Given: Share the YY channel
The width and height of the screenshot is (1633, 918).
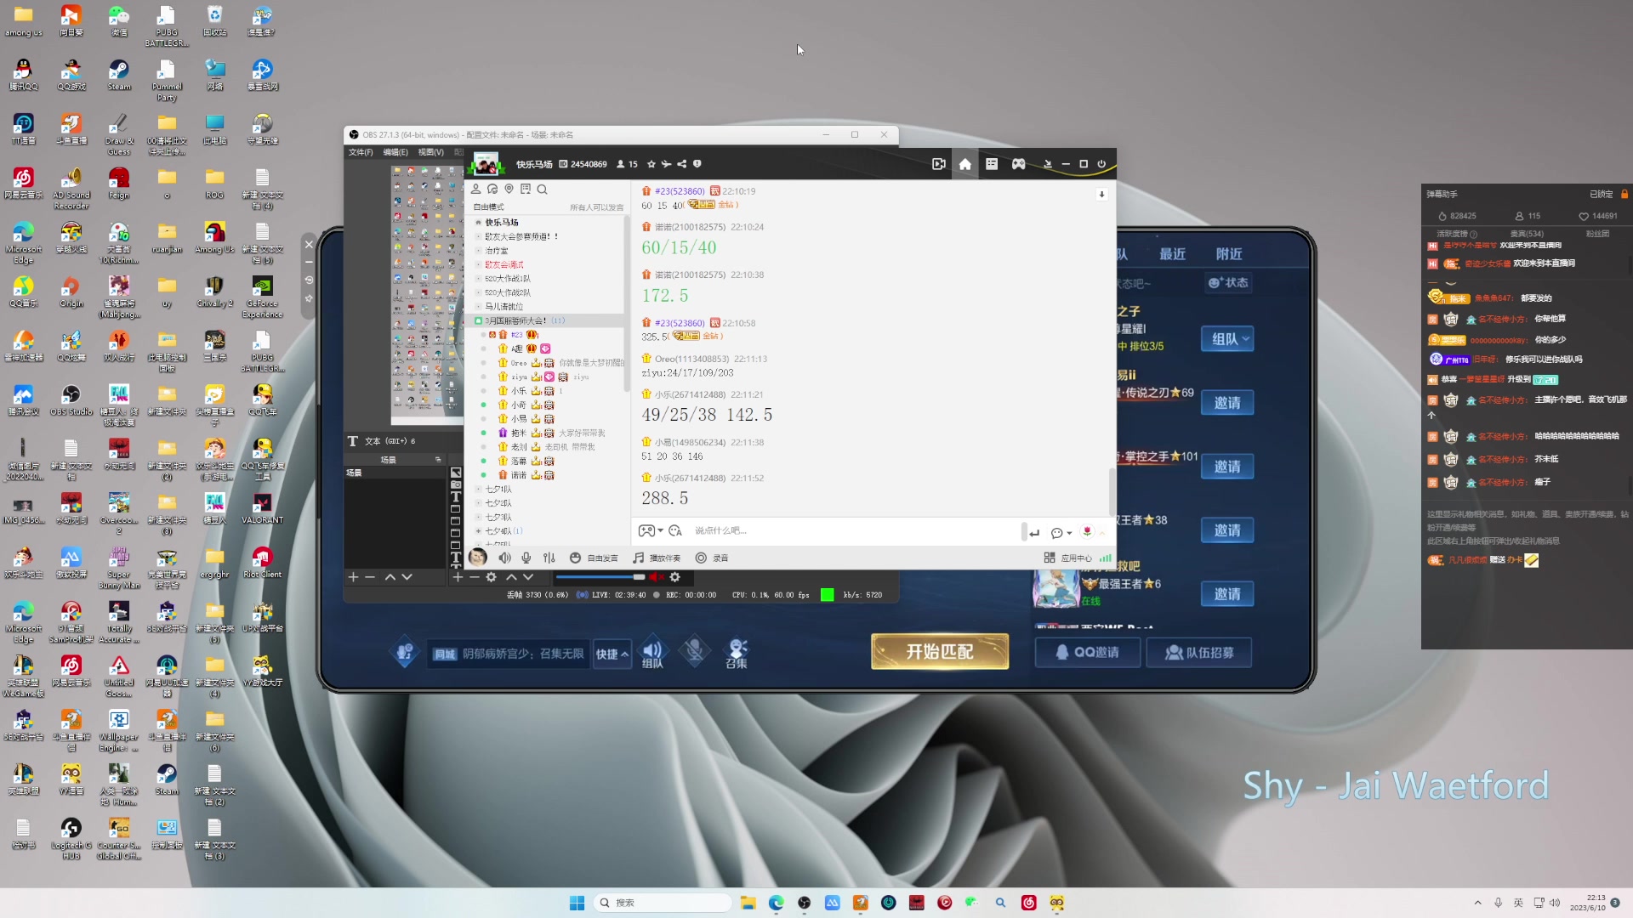Looking at the screenshot, I should tap(682, 164).
